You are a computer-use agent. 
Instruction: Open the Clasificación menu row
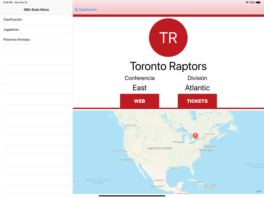point(36,20)
